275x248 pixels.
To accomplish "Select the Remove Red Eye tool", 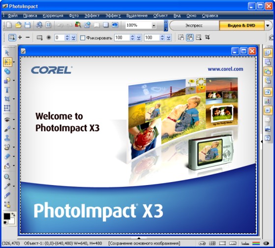I will (7, 120).
